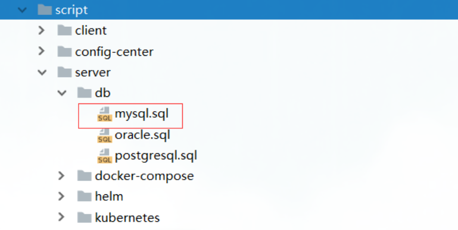This screenshot has width=458, height=230.
Task: Expand the config-center folder arrow
Action: coord(42,51)
